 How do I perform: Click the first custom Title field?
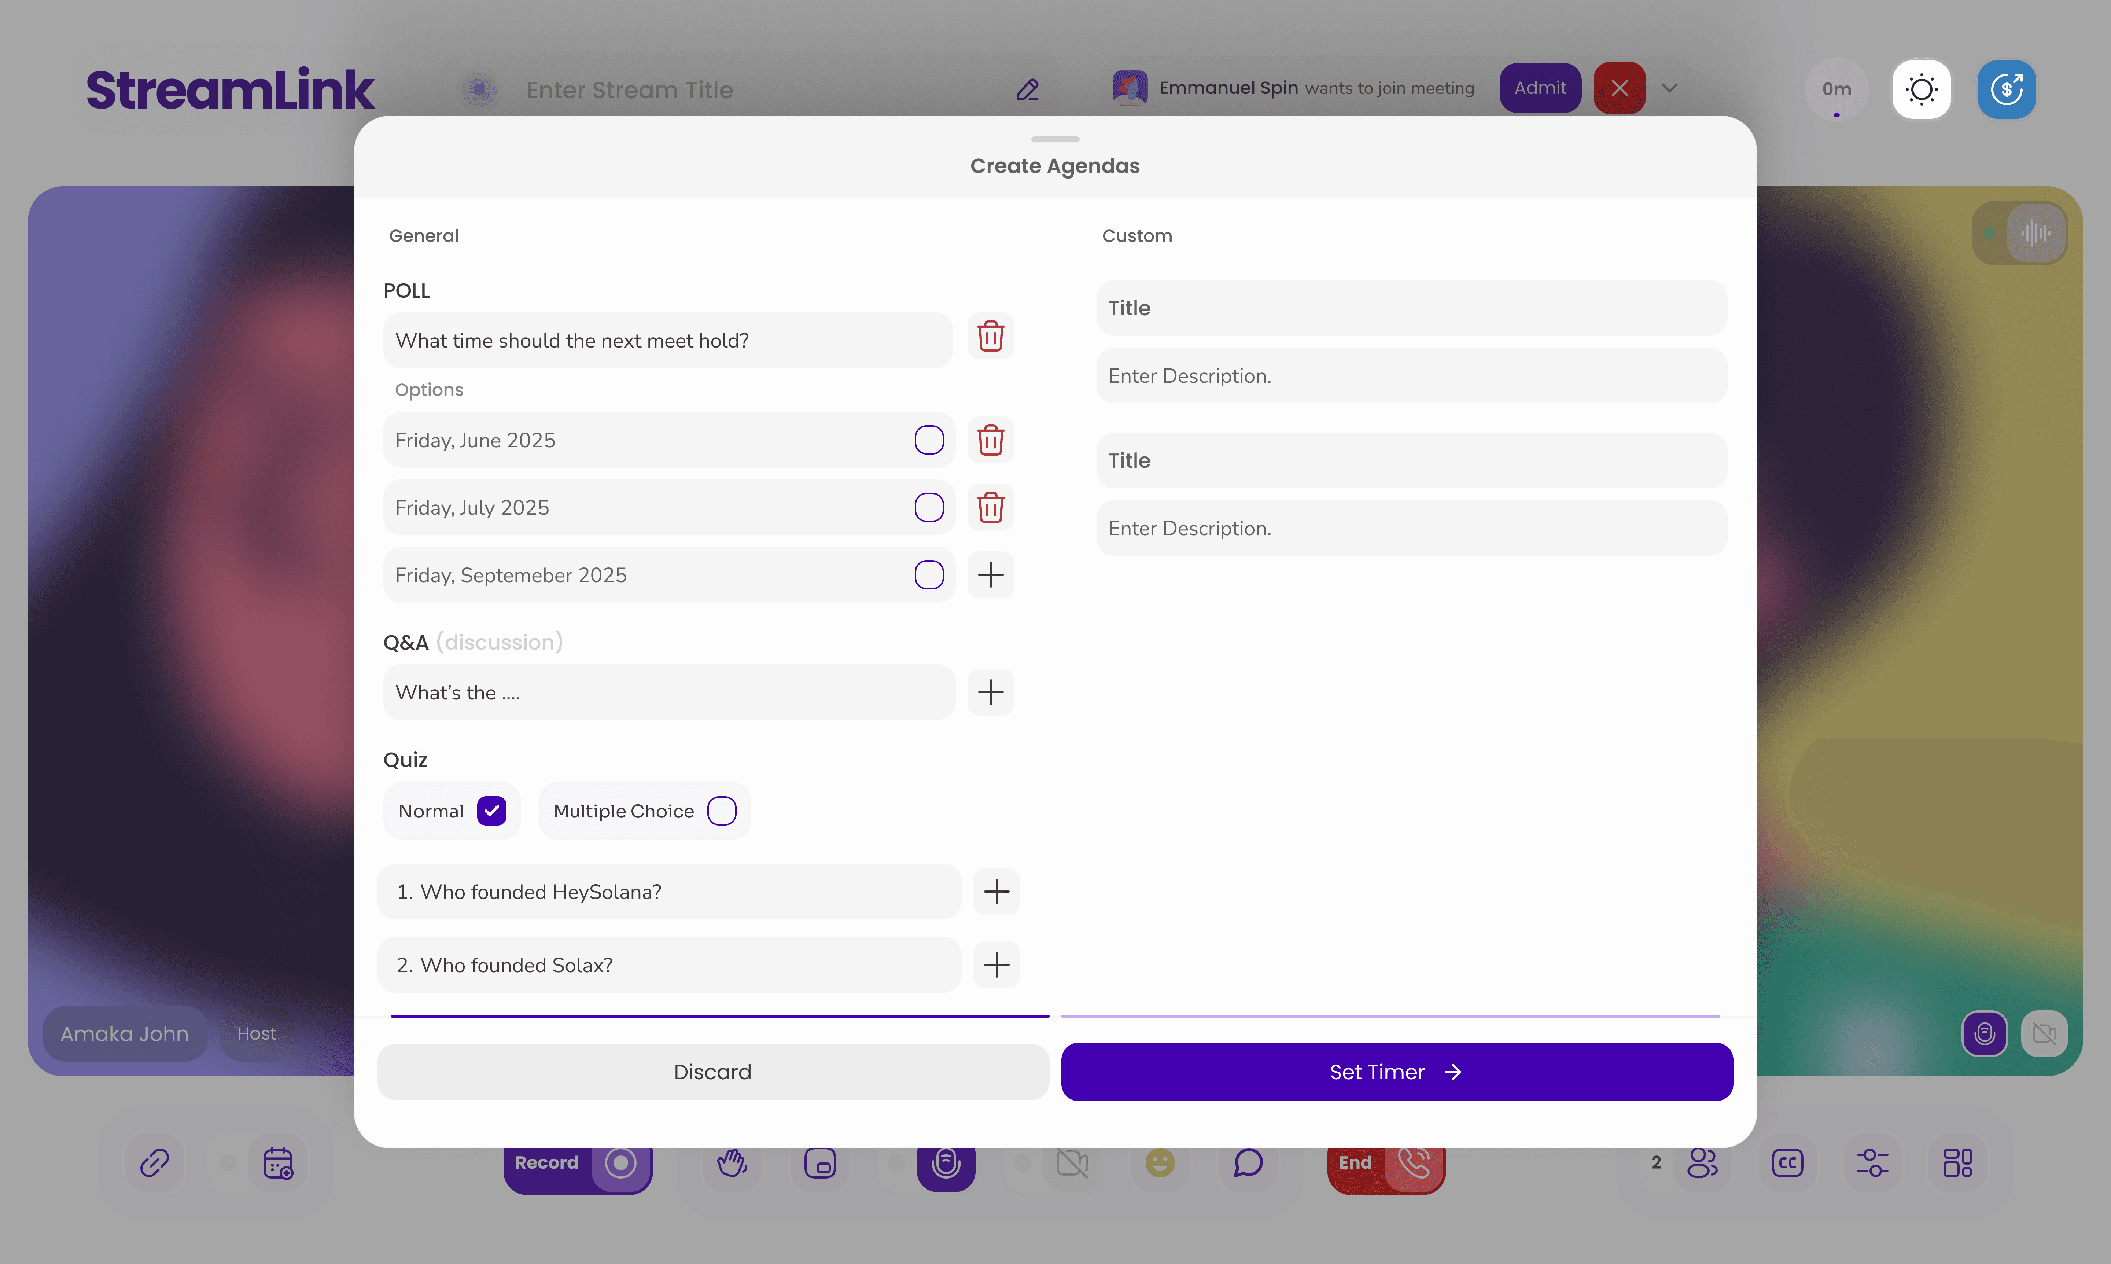tap(1411, 308)
